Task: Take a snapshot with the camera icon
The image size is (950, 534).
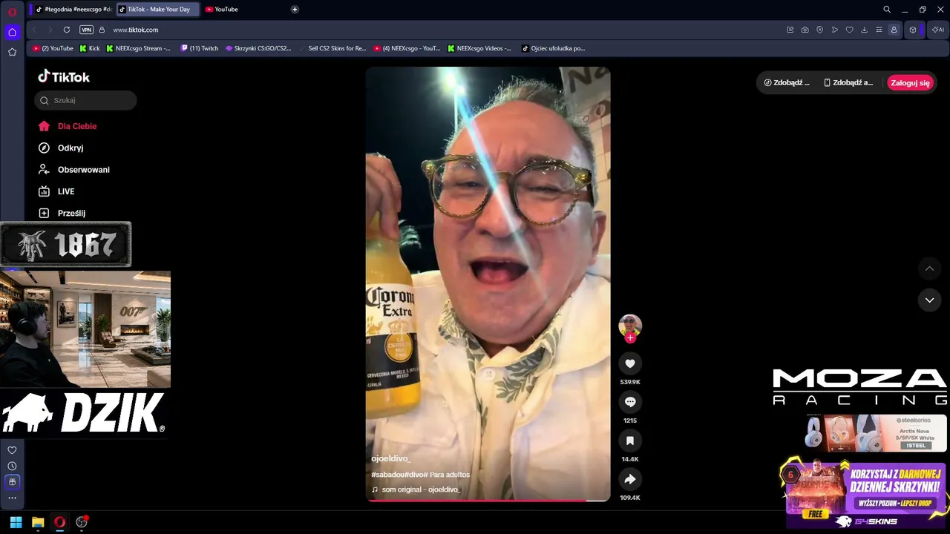Action: click(x=805, y=30)
